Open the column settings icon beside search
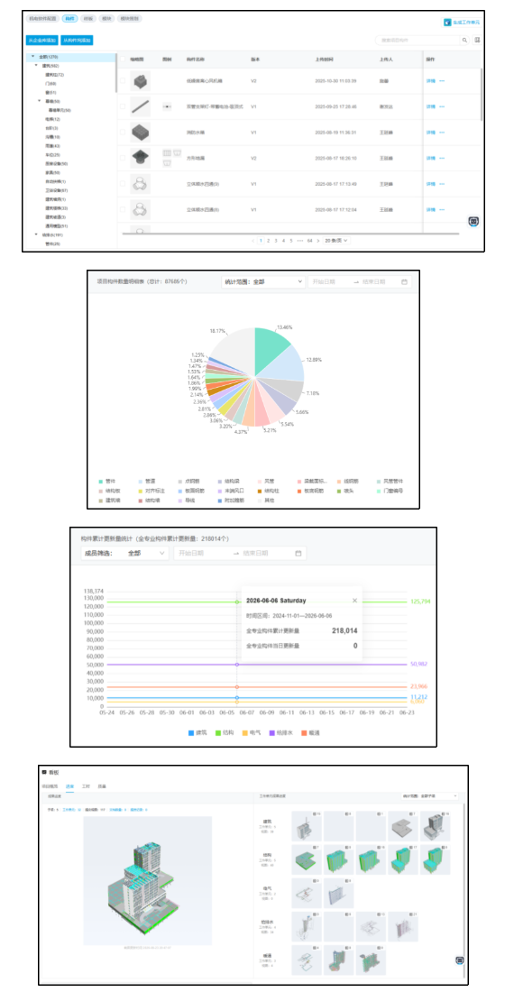This screenshot has height=992, width=505. tap(477, 40)
